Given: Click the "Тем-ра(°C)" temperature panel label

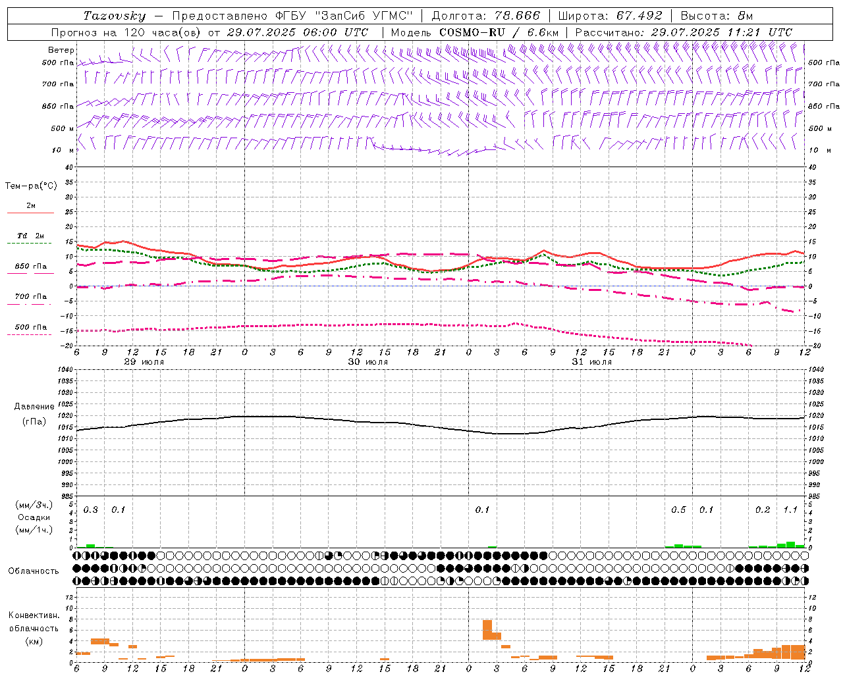Looking at the screenshot, I should tap(31, 186).
